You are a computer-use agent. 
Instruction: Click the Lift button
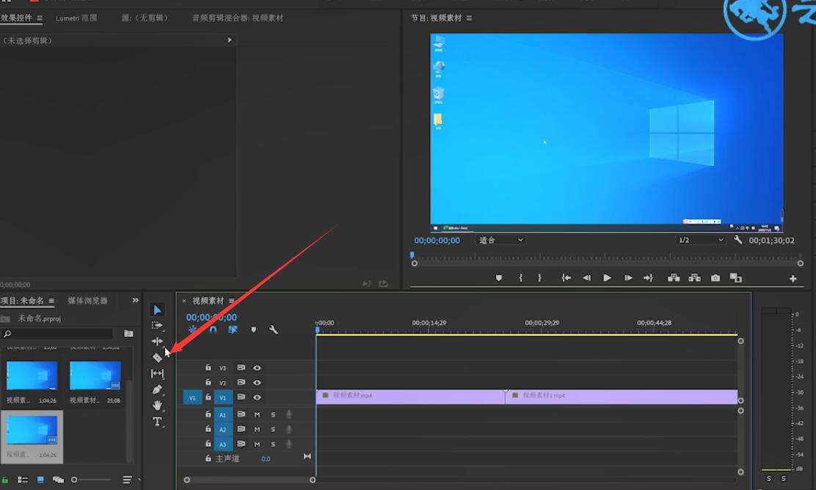click(x=674, y=278)
